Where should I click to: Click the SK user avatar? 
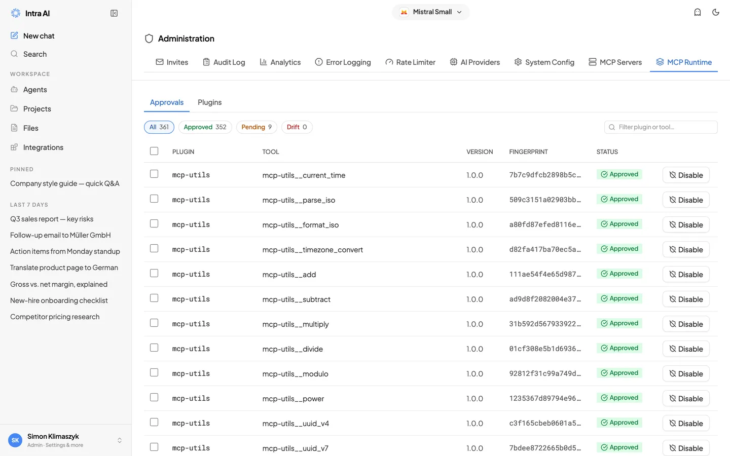(15, 440)
